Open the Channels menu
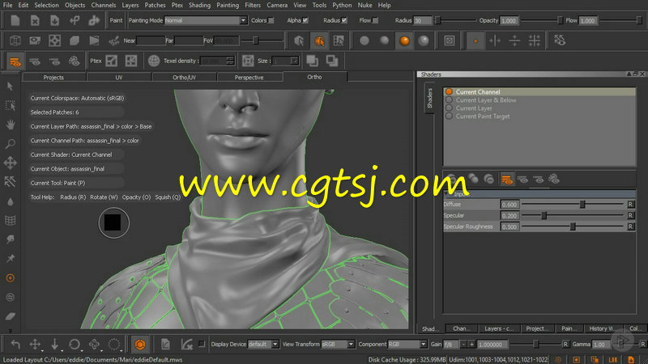Viewport: 648px width, 364px height. (104, 5)
